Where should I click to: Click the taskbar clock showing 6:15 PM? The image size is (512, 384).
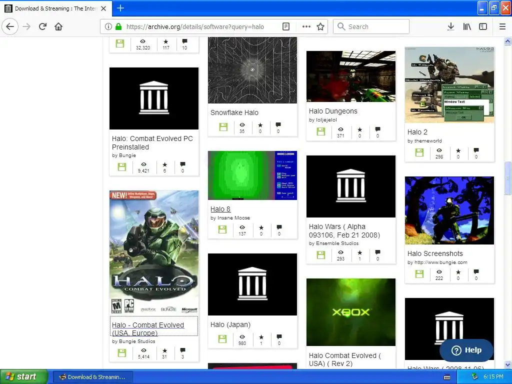point(493,376)
